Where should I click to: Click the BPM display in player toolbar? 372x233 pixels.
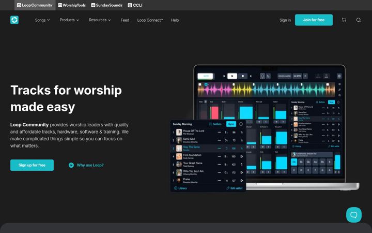point(297,76)
